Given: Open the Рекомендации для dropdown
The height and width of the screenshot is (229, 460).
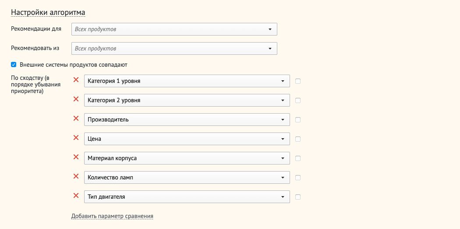Looking at the screenshot, I should (x=174, y=29).
